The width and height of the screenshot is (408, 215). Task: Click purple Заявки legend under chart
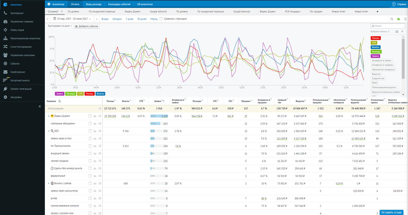59,93
